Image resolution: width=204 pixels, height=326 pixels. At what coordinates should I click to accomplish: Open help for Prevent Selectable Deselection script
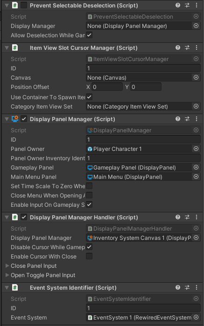[177, 5]
